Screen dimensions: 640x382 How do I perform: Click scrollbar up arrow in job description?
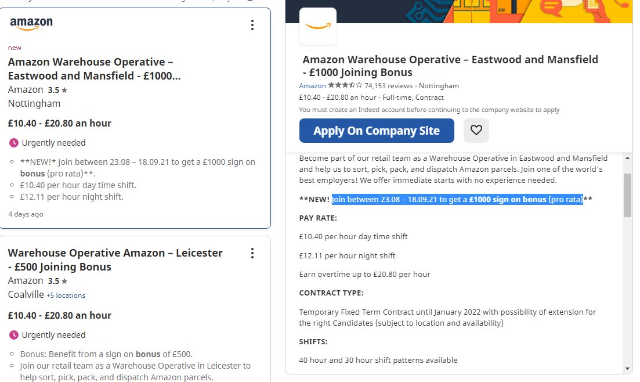click(x=628, y=158)
